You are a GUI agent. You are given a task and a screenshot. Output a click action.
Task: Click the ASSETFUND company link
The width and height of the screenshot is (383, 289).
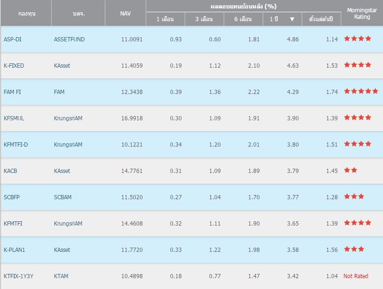click(x=69, y=39)
